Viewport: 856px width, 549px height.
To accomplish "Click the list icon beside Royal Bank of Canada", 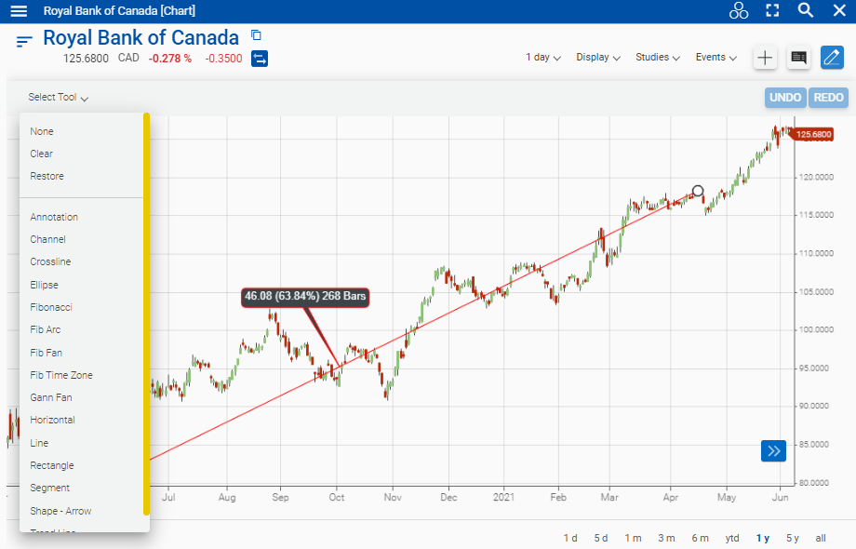I will click(x=24, y=42).
